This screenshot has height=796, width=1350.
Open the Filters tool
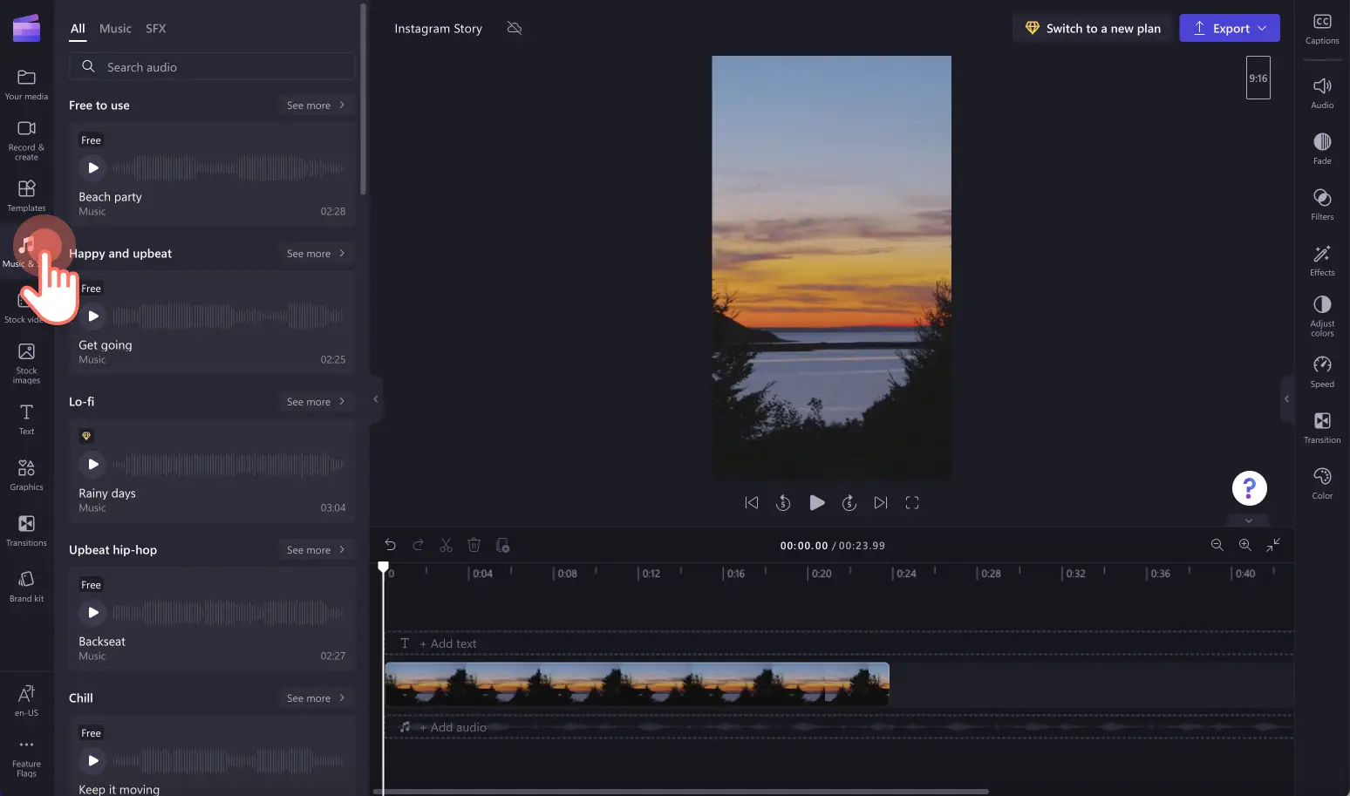(1322, 204)
